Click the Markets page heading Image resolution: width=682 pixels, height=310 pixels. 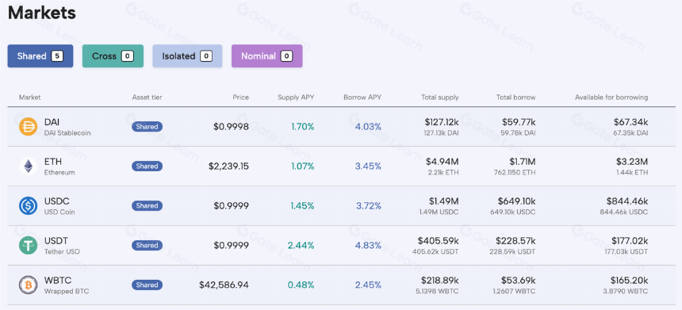42,13
